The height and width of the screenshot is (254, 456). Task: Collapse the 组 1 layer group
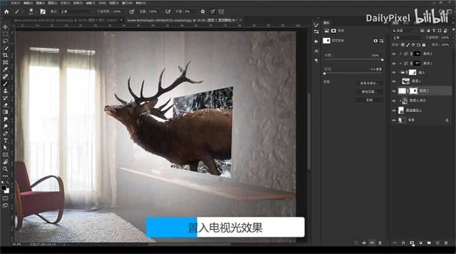[x=401, y=72]
